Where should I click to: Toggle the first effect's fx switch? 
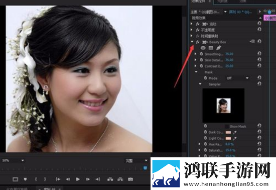pyautogui.click(x=198, y=24)
